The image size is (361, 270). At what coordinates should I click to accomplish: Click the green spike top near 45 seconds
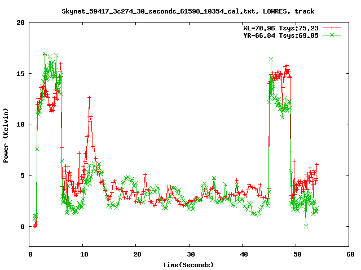(271, 59)
